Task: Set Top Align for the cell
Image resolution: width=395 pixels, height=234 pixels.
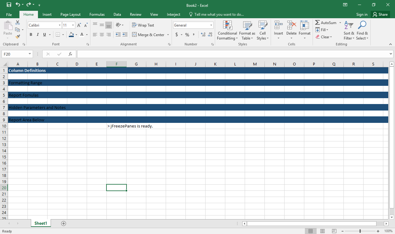Action: coord(95,25)
